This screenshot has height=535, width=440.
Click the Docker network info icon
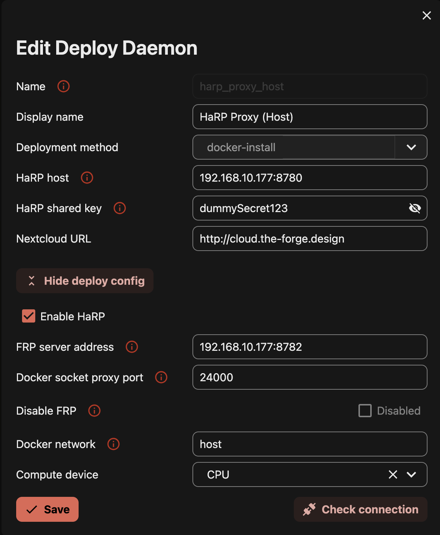click(113, 444)
